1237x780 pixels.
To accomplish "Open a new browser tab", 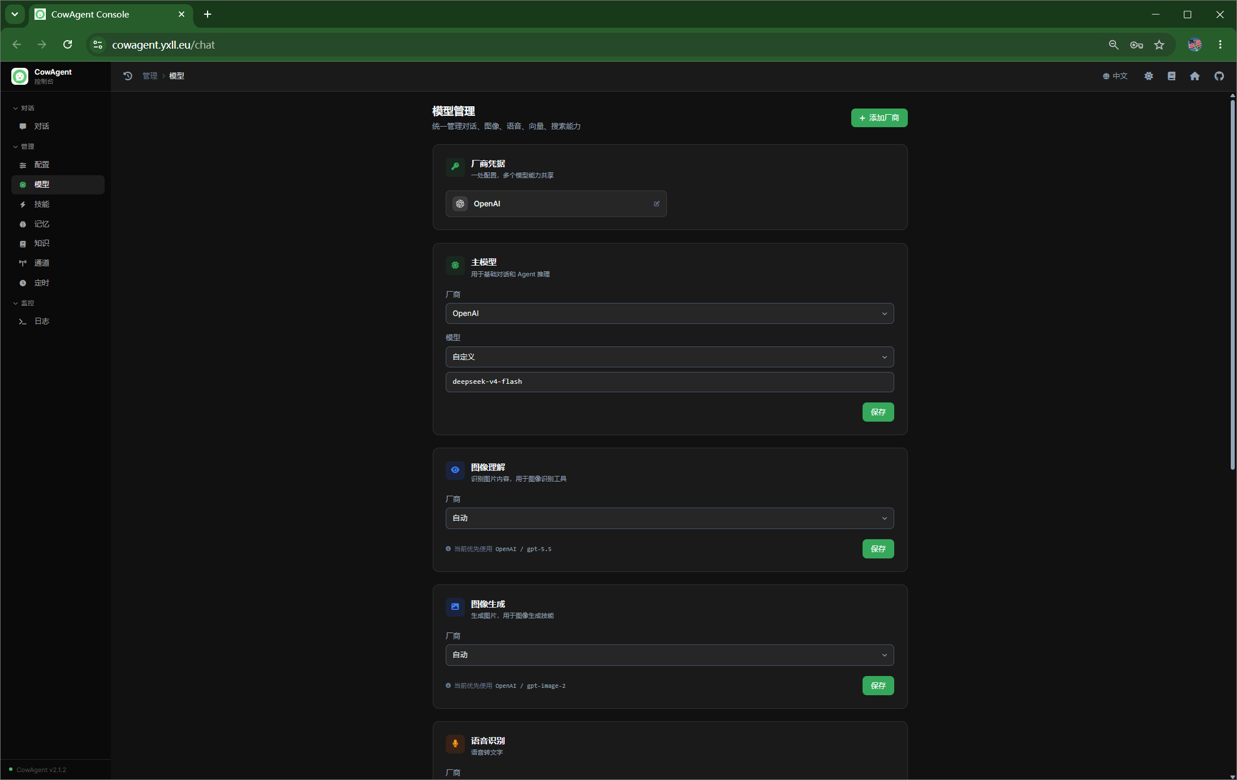I will 208,14.
